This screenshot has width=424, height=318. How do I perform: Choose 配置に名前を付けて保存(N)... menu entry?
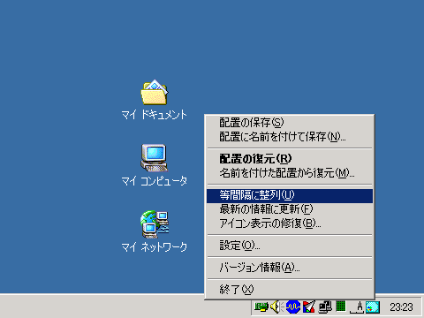pos(290,137)
